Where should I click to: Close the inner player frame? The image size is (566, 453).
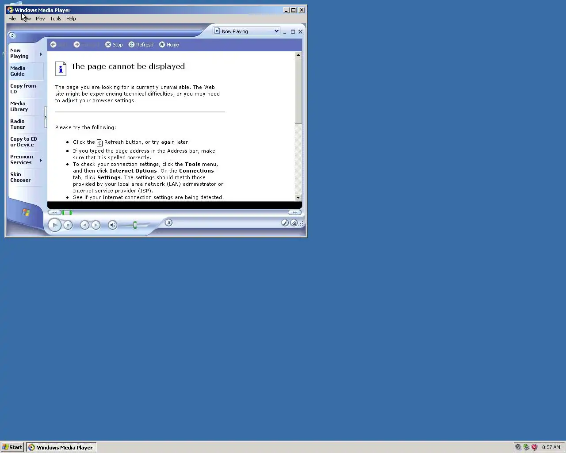[x=301, y=32]
